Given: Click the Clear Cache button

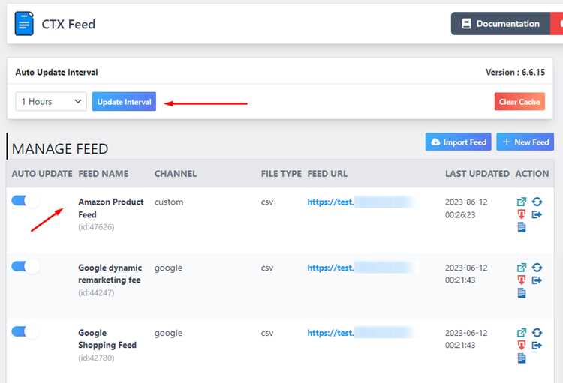Looking at the screenshot, I should (519, 101).
